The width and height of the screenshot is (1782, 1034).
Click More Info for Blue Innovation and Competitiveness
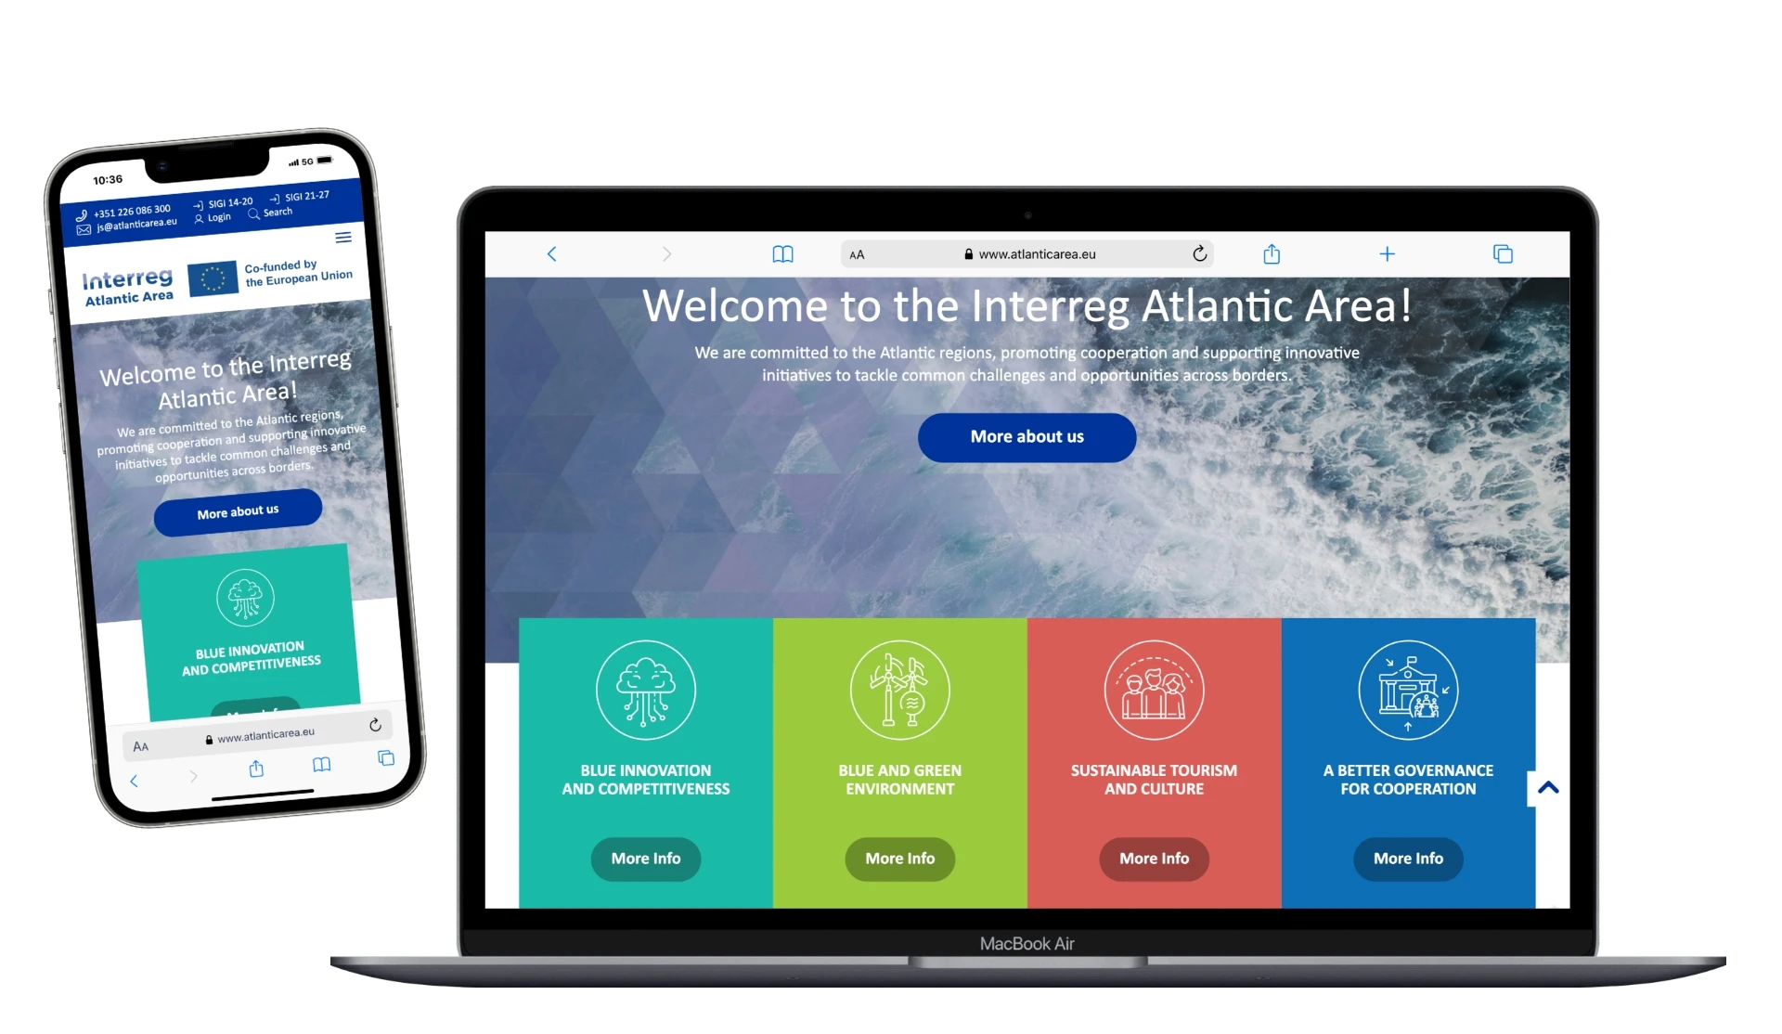tap(646, 858)
